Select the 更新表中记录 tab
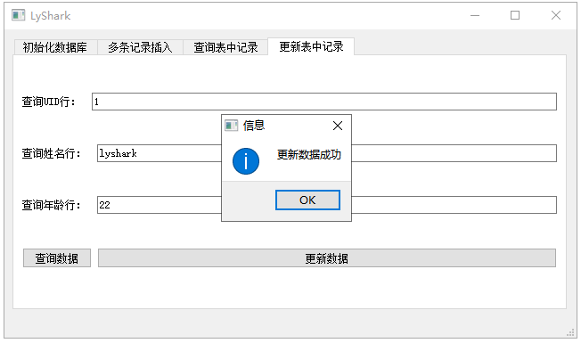Screen dimensions: 581x343 click(311, 46)
